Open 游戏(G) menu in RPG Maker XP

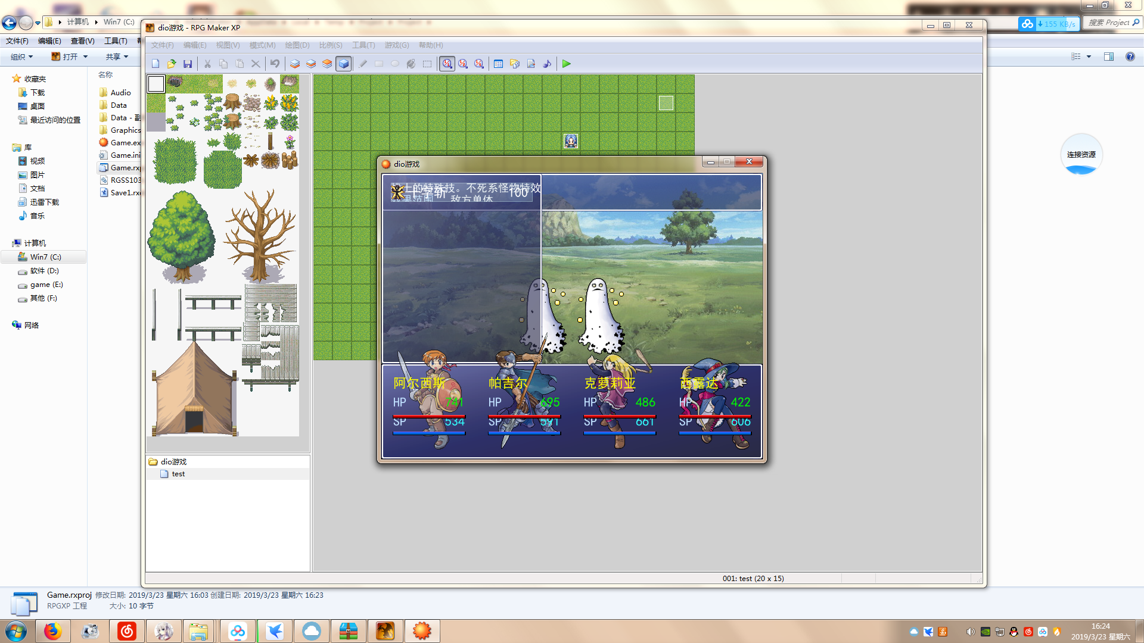(397, 45)
